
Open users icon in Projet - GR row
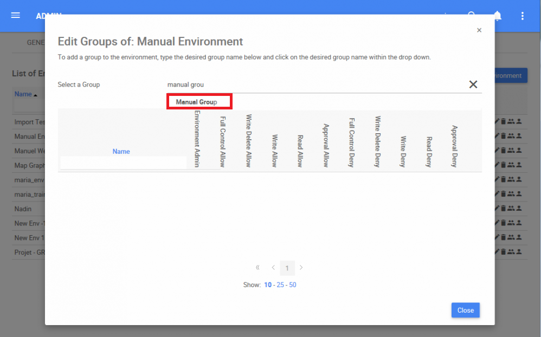[519, 252]
